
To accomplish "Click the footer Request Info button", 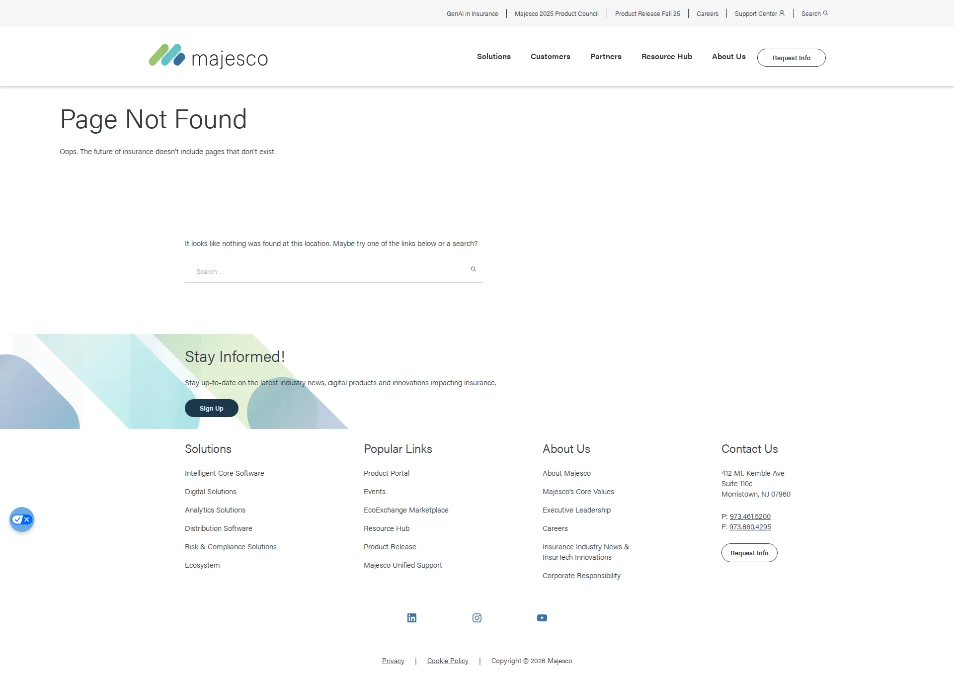I will point(749,553).
